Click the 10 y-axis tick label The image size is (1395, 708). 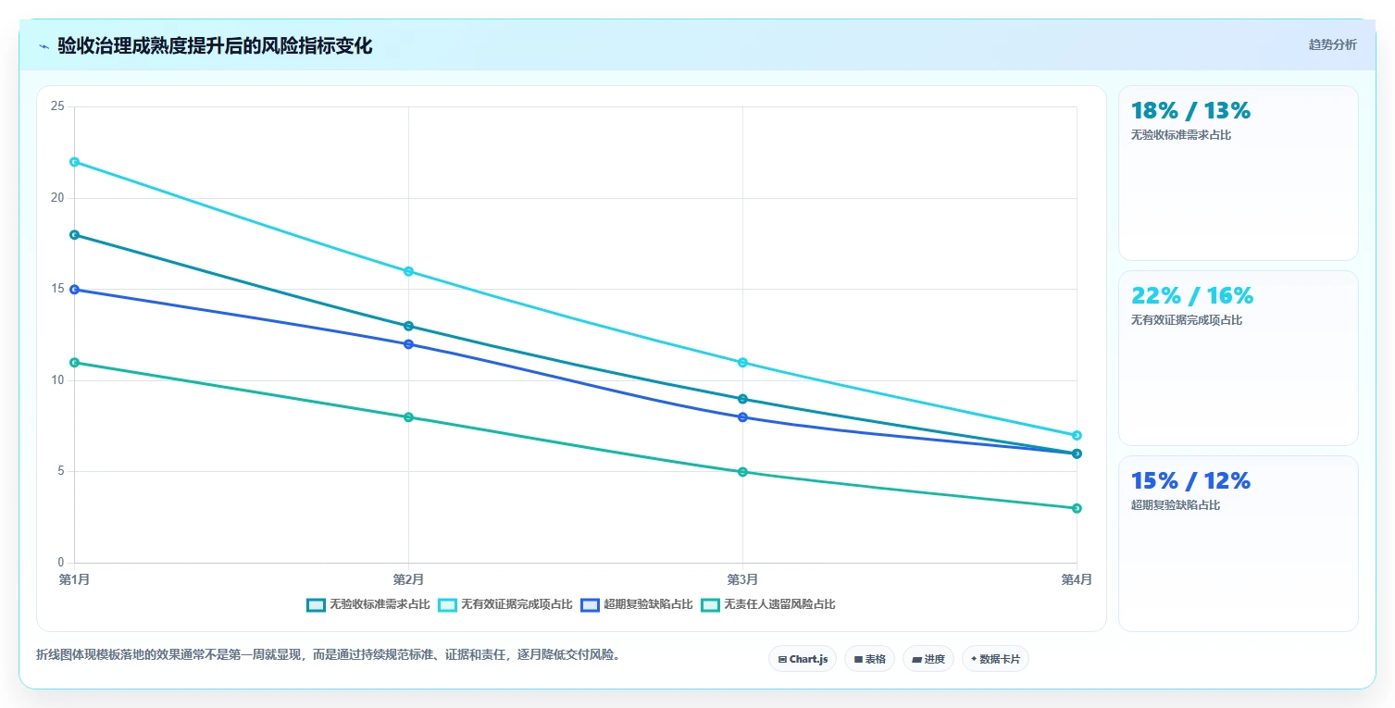(57, 380)
